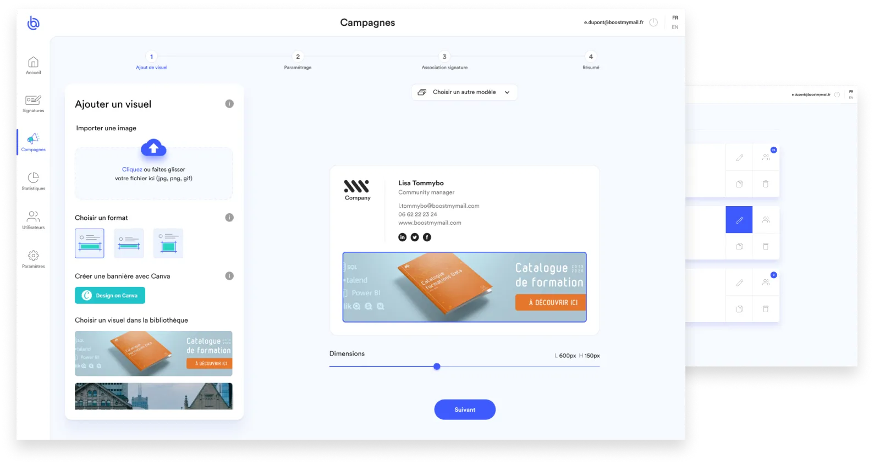Screen dimensions: 874x465
Task: Select the Campagnes megaphone sidebar item
Action: (x=34, y=142)
